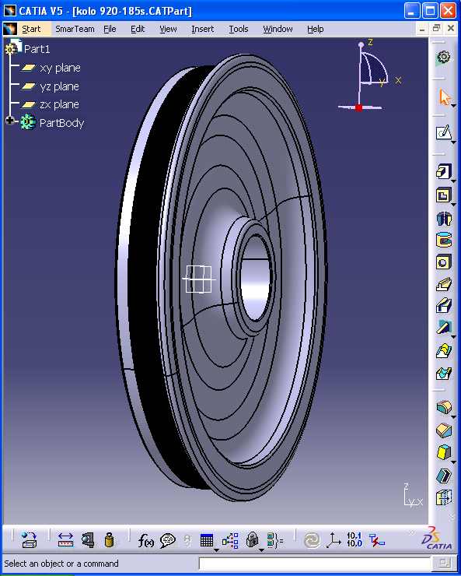Click the Equivalent Dimensions icon

coord(275,540)
